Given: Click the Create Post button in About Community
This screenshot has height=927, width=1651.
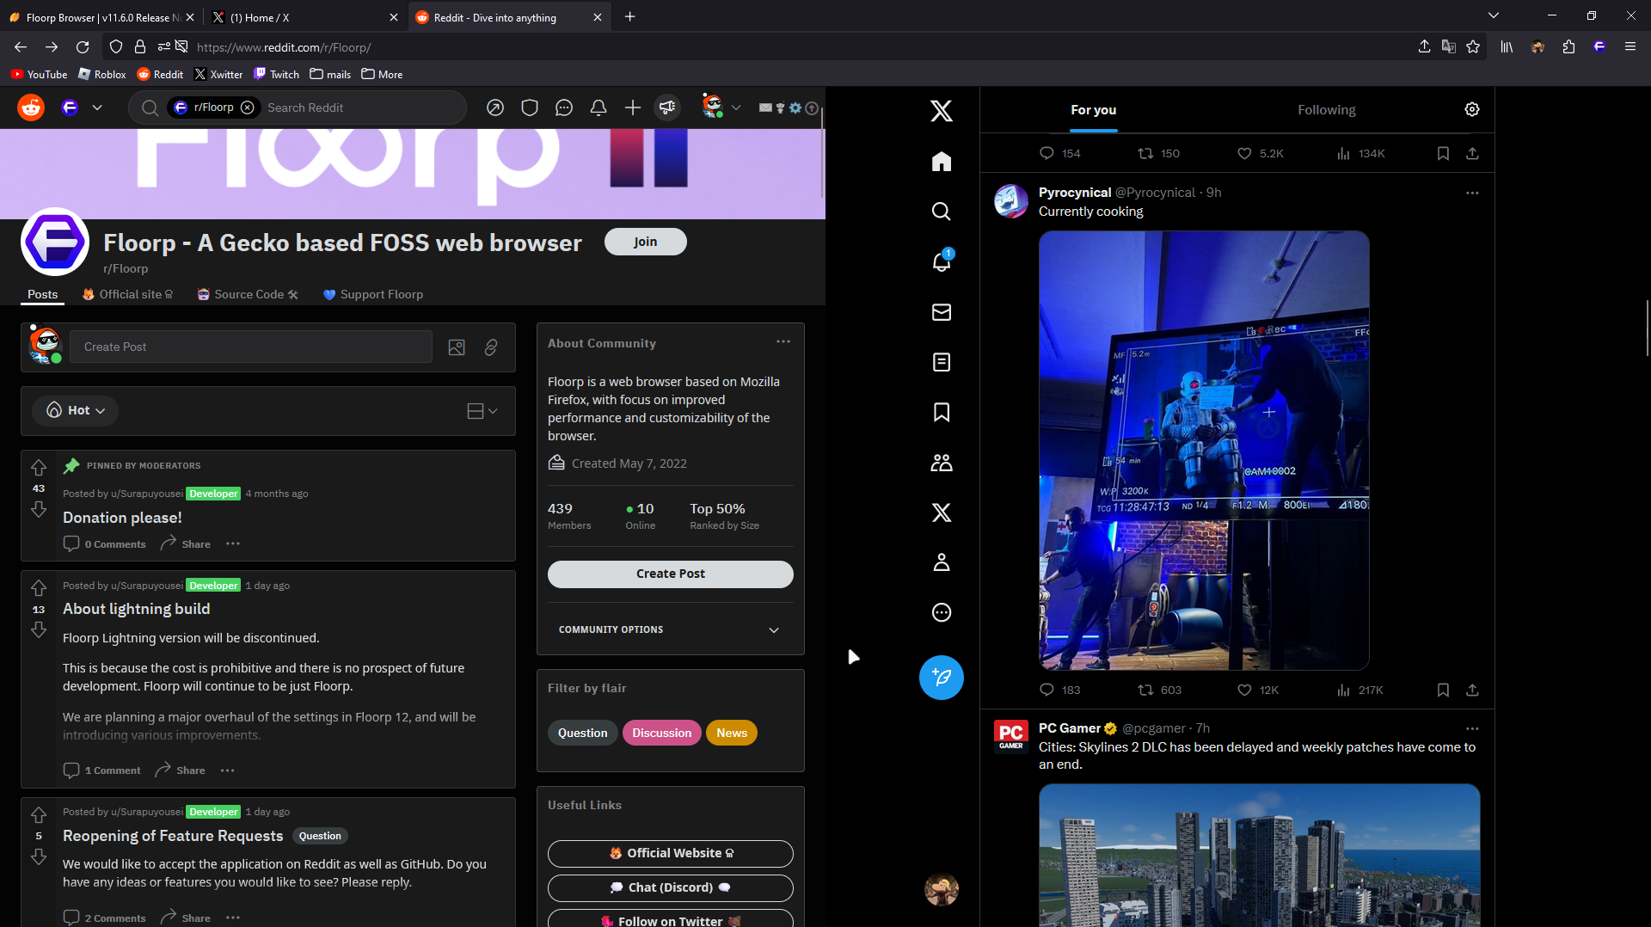Looking at the screenshot, I should (671, 574).
